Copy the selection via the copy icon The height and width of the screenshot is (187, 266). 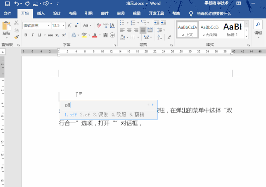point(16,30)
